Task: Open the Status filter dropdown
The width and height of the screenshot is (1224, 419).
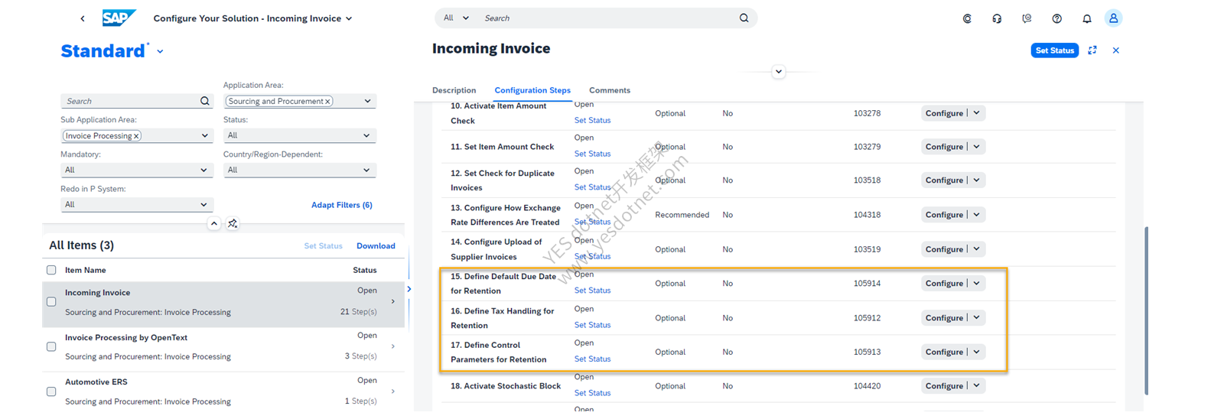Action: pos(299,135)
